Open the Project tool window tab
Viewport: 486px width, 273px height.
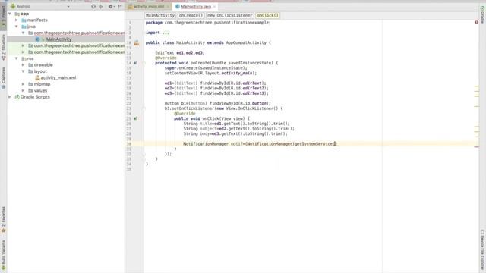(3, 17)
